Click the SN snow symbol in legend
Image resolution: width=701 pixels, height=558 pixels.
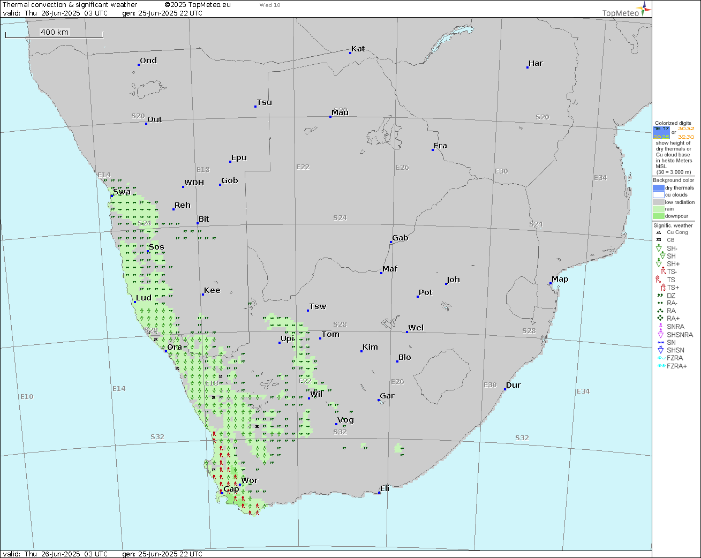click(660, 342)
